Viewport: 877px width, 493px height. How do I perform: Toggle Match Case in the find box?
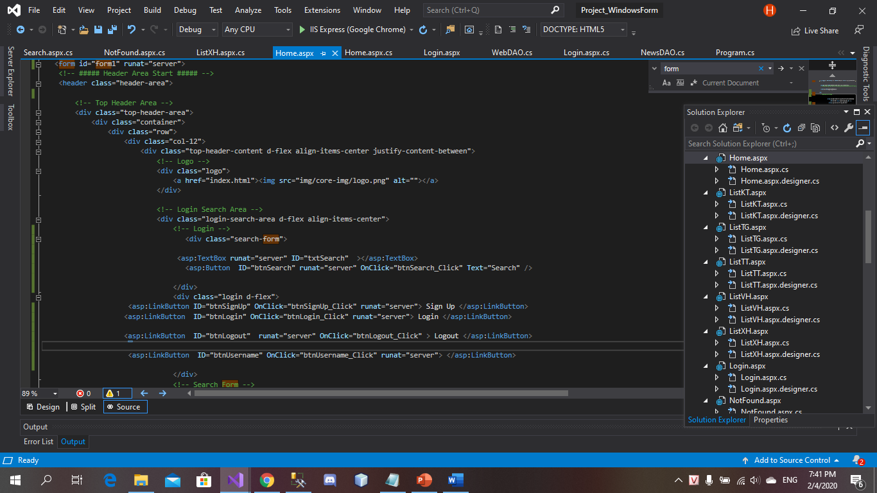[x=666, y=83]
